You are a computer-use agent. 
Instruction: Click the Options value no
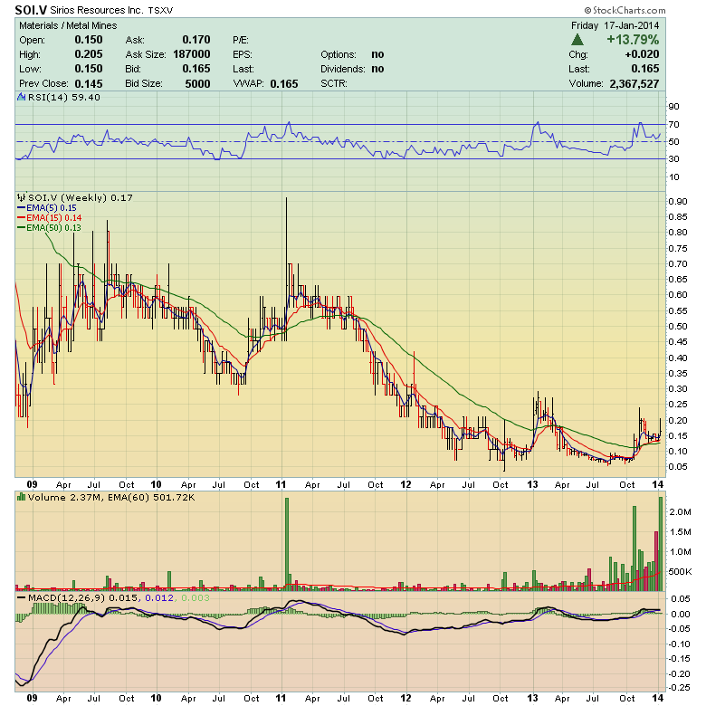[377, 54]
